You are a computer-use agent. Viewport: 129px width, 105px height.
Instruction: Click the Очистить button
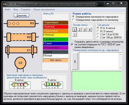coord(21,15)
